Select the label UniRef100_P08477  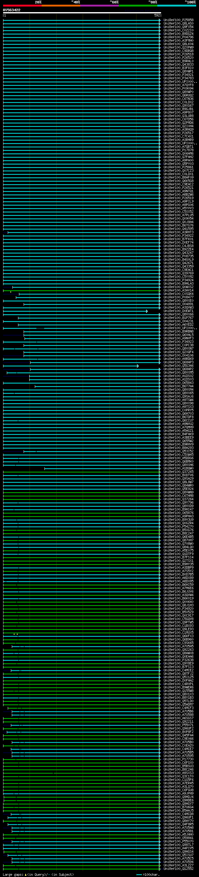point(178,297)
